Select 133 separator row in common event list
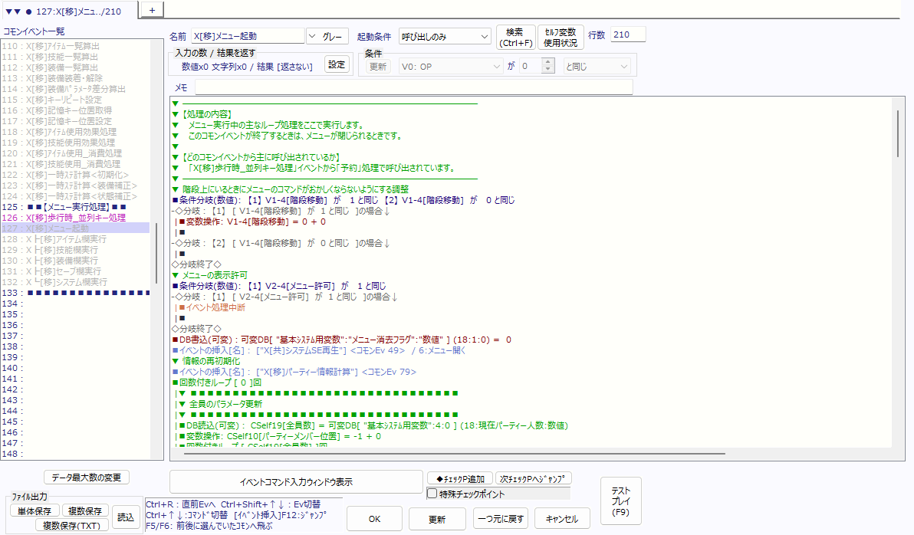 click(x=75, y=293)
